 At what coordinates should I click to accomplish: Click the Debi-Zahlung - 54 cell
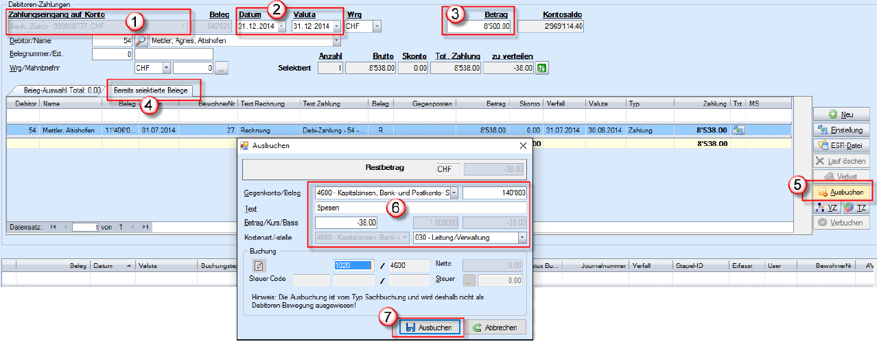334,130
